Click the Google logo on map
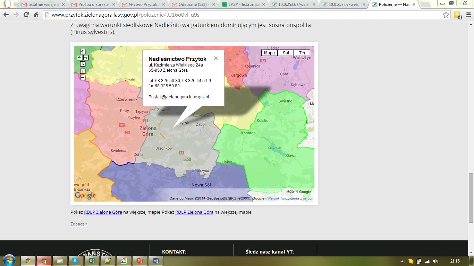This screenshot has width=474, height=266. click(x=85, y=195)
